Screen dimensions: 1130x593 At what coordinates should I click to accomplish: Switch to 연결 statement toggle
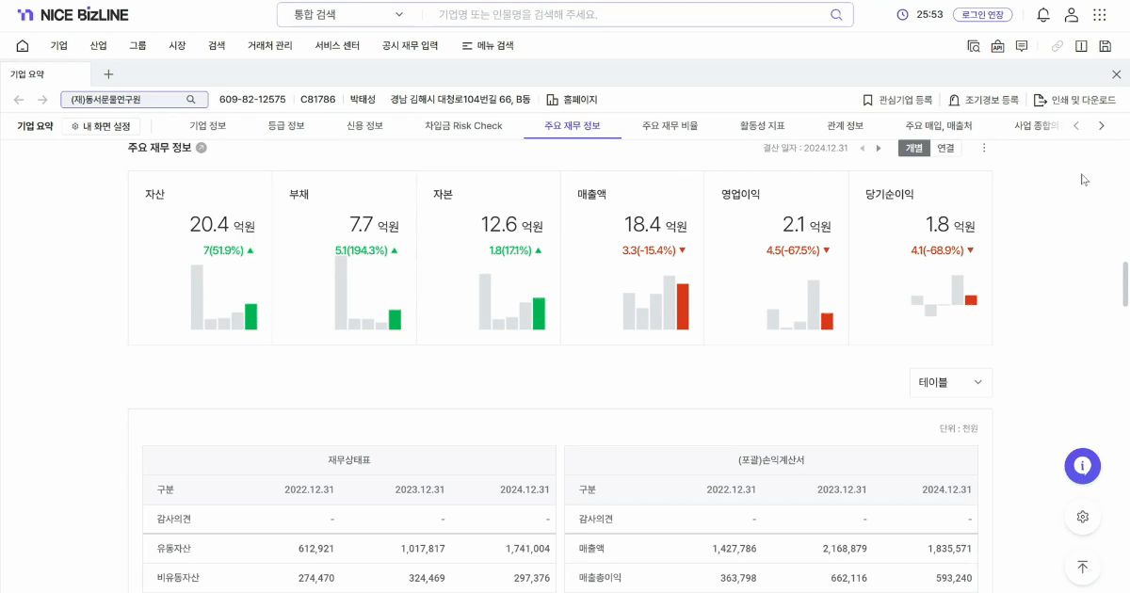944,148
